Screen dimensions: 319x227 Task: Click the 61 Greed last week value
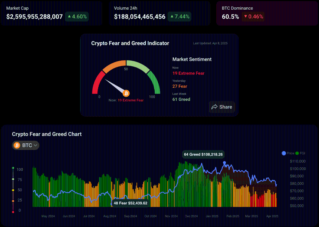point(181,99)
